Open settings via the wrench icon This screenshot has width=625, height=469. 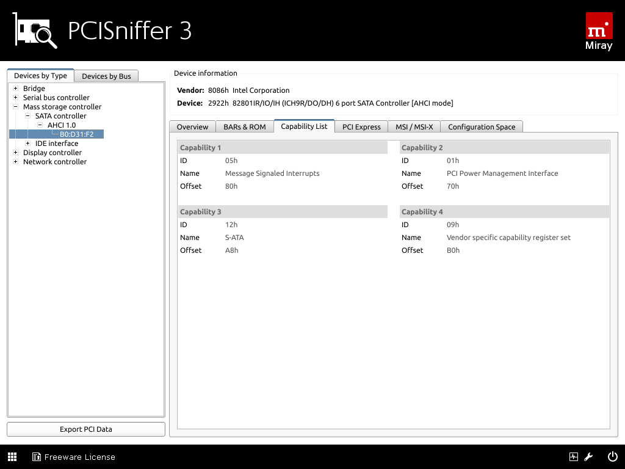coord(589,457)
